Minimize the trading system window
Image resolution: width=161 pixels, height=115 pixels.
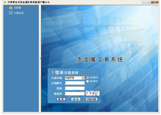[x=144, y=2]
